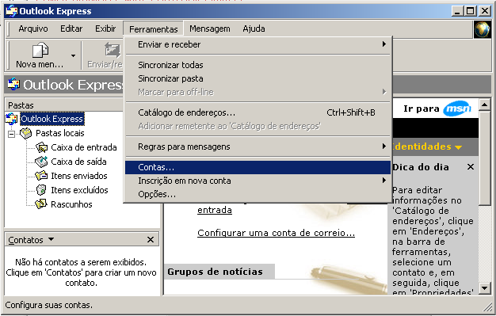Image resolution: width=496 pixels, height=316 pixels.
Task: Choose Sincronizar todas menu item
Action: tap(258, 65)
